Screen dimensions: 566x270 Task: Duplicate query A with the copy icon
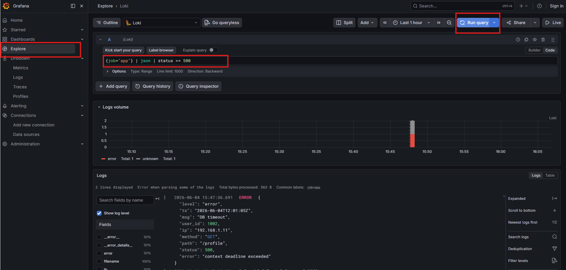point(526,40)
